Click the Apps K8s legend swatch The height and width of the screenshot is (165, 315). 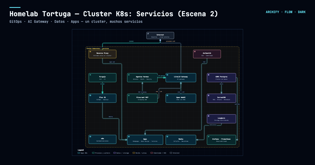pos(79,153)
